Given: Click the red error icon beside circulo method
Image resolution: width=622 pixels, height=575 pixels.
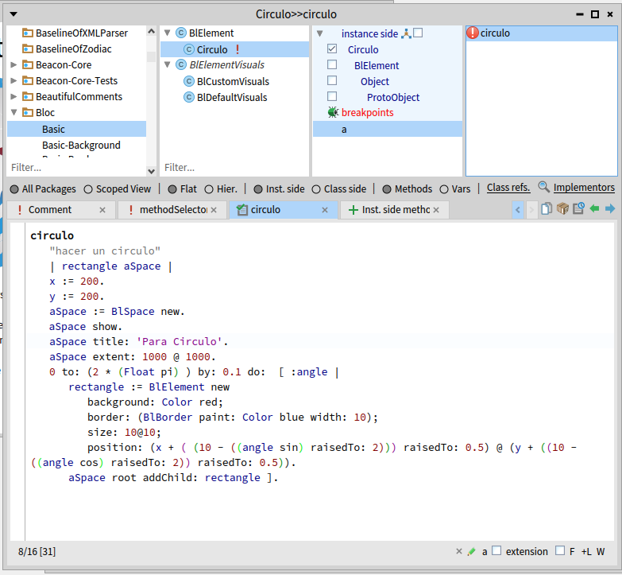Looking at the screenshot, I should (x=473, y=33).
